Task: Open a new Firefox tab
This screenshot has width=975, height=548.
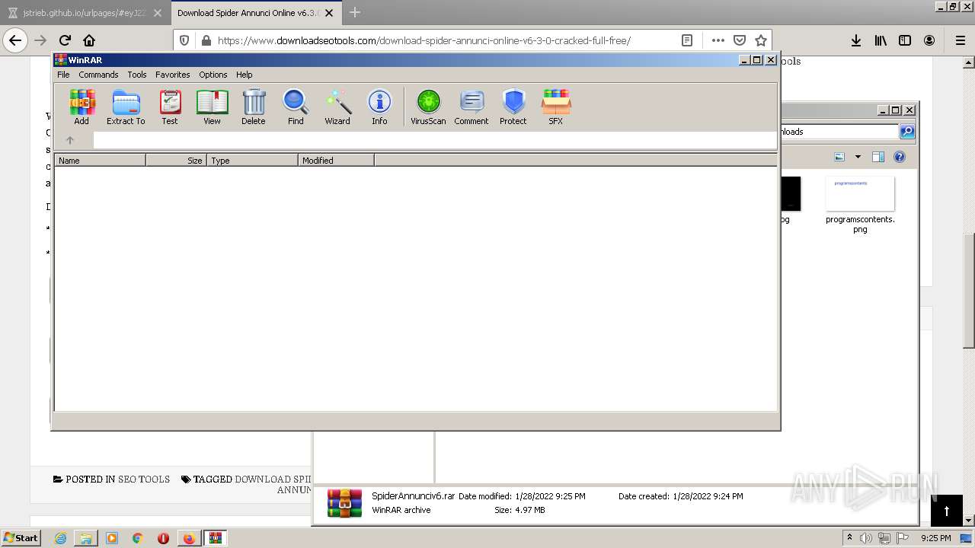Action: 354,13
